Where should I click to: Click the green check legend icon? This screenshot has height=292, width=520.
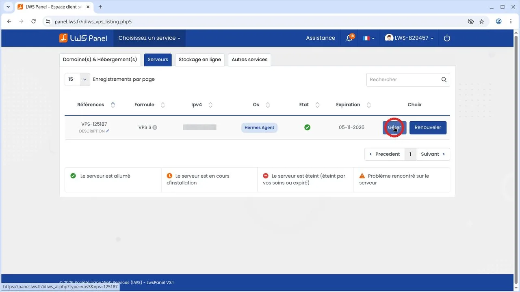[x=73, y=176]
